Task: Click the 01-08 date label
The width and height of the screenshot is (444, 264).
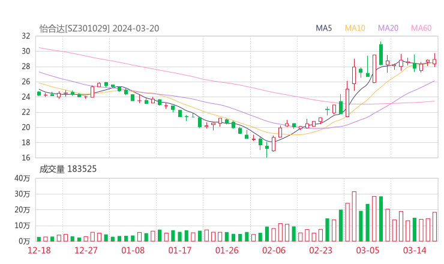Action: [x=133, y=250]
